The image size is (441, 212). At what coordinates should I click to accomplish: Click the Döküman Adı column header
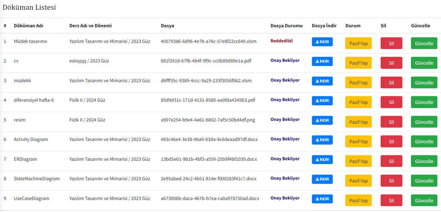point(28,26)
